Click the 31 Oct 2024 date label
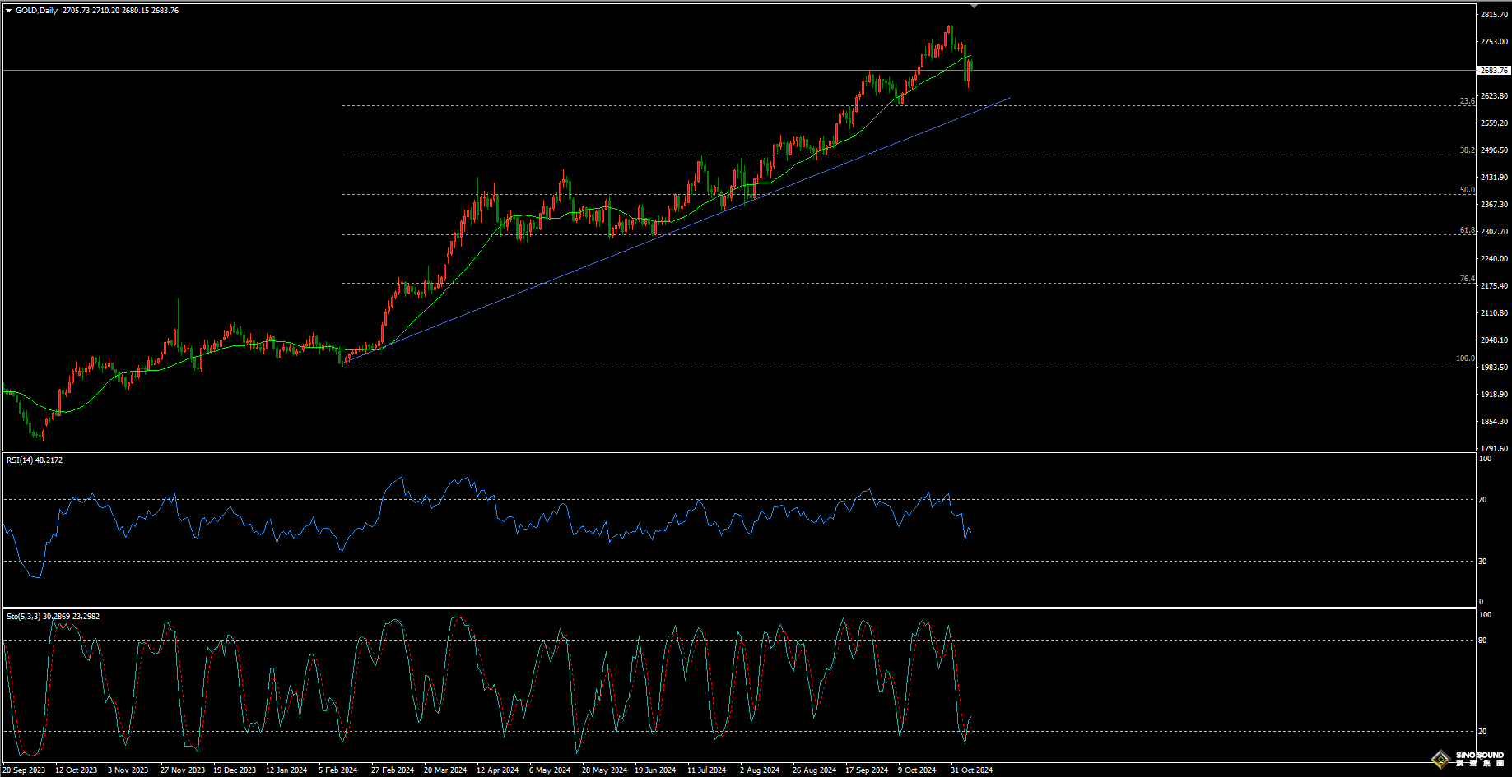This screenshot has height=777, width=1512. click(x=971, y=770)
